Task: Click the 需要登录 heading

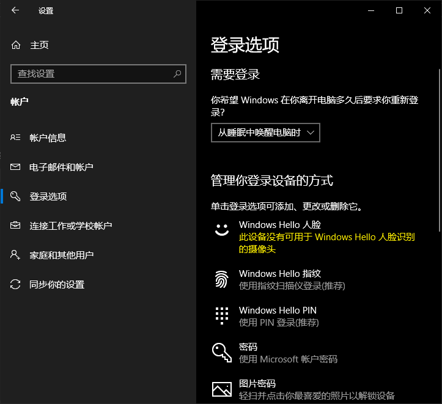Action: tap(235, 75)
